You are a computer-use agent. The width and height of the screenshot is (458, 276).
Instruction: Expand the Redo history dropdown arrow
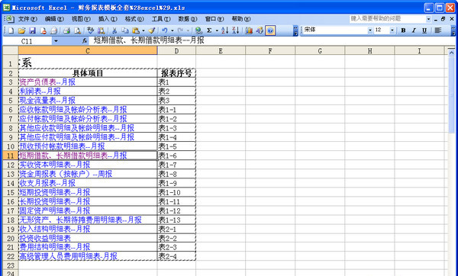pos(188,30)
